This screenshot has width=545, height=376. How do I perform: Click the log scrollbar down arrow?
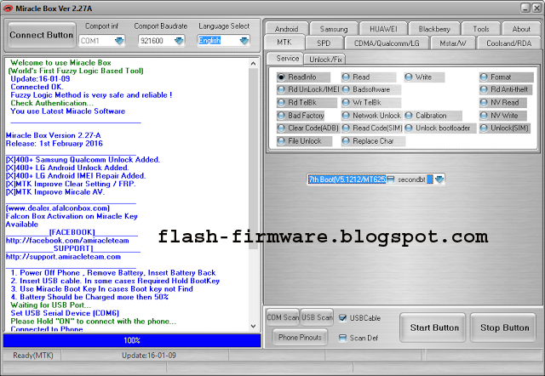click(253, 327)
